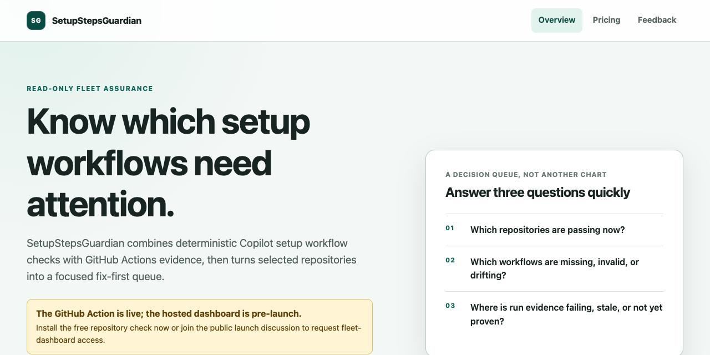The height and width of the screenshot is (355, 710).
Task: Click the 'Install the free repository check' notice text
Action: 199,334
